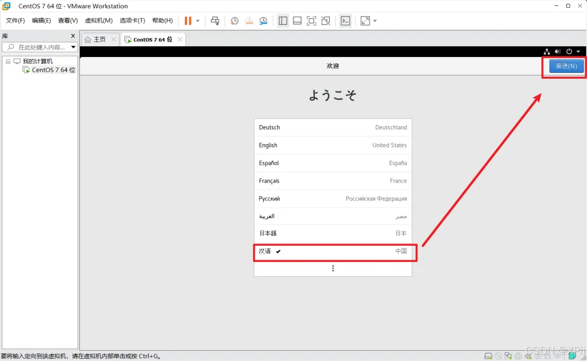The image size is (587, 361).
Task: Choose Deutsch language row
Action: point(333,127)
